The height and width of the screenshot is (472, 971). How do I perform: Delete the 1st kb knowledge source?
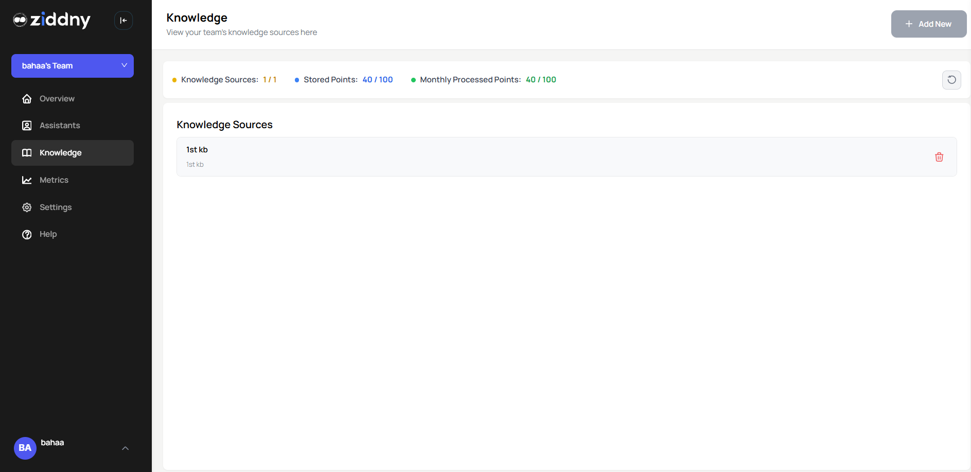(939, 156)
